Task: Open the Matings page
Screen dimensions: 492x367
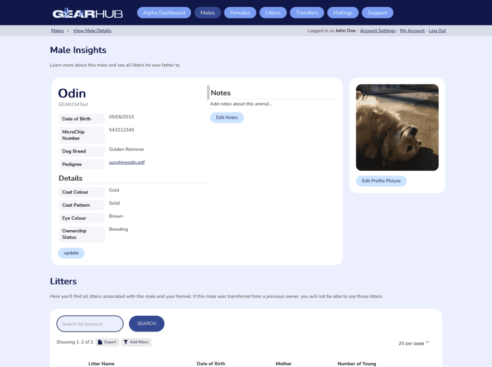Action: point(343,13)
